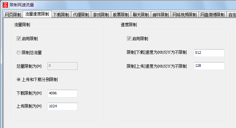Switch to the 网盘微博限制 tab
The image size is (236, 128).
212,15
